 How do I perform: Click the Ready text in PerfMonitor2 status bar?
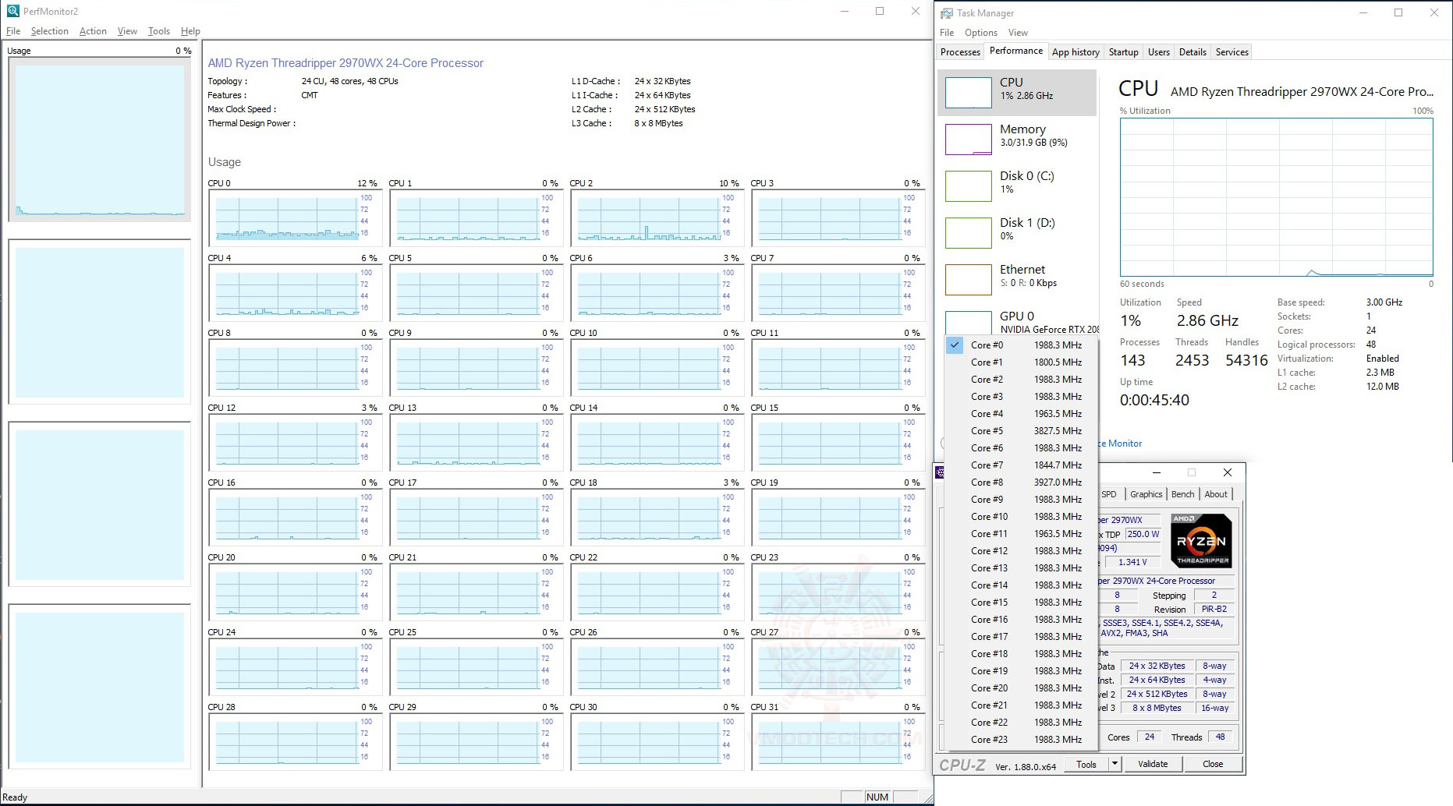pos(15,797)
